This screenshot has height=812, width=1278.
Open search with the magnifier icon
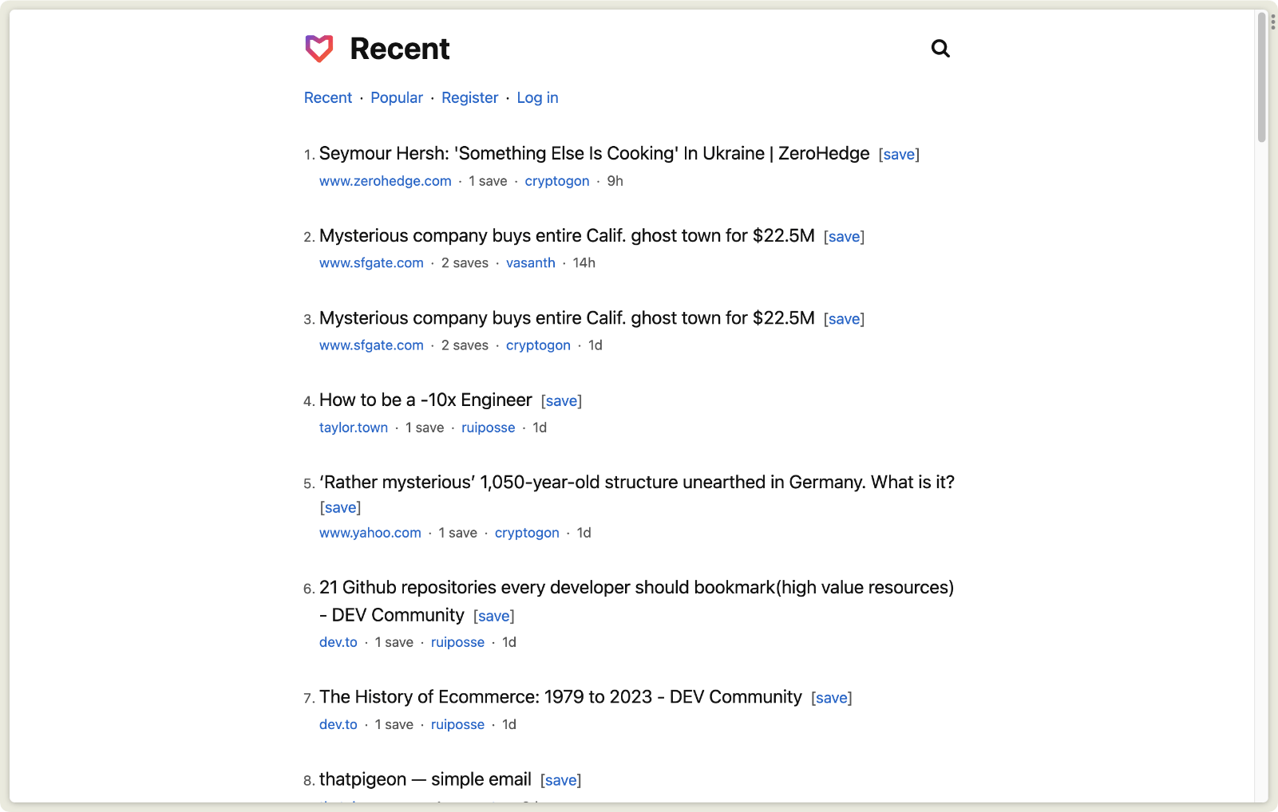[940, 49]
